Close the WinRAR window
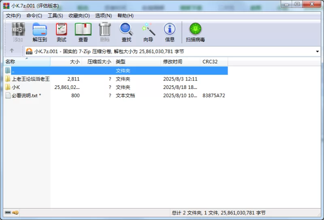 click(x=312, y=4)
